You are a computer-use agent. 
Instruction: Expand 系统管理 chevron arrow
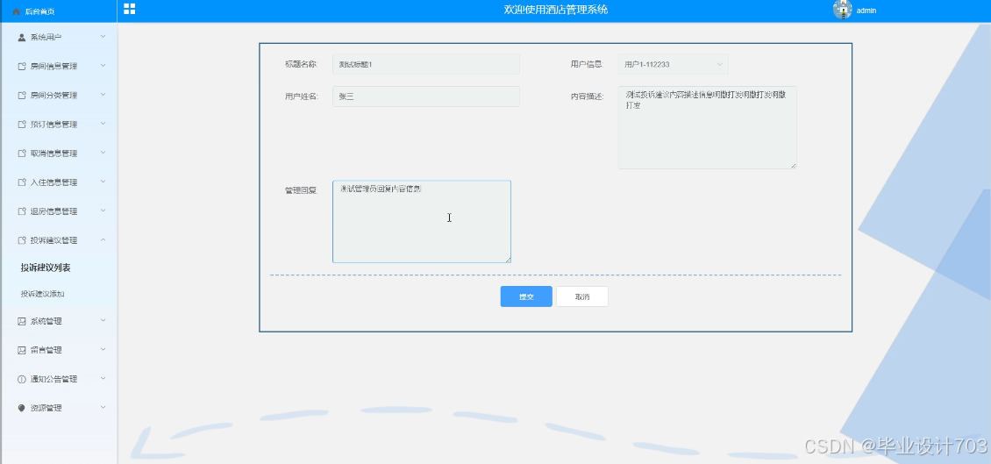(x=103, y=320)
